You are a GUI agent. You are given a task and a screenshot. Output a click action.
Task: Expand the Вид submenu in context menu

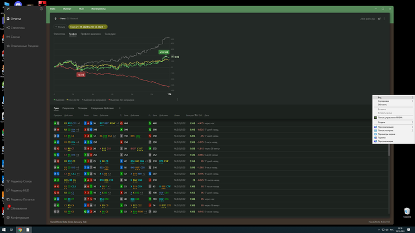tap(394, 98)
